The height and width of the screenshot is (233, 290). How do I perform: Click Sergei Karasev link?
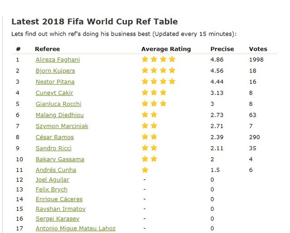pyautogui.click(x=57, y=219)
